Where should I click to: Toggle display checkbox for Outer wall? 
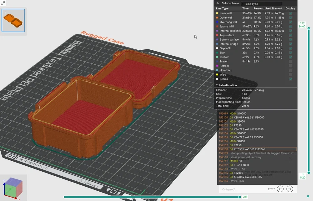291,18
